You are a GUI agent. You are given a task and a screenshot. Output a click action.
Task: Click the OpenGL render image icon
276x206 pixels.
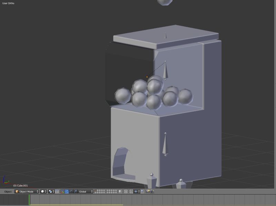[148, 191]
